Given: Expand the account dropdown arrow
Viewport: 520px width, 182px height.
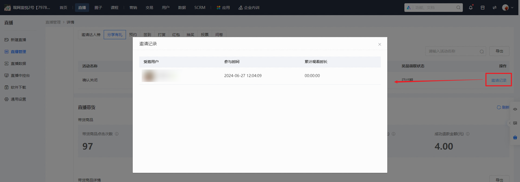Looking at the screenshot, I should point(512,8).
